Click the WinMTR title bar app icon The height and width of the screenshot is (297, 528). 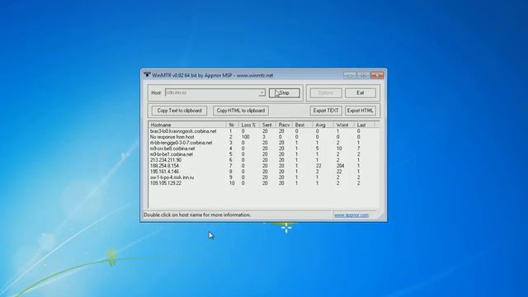coord(147,75)
